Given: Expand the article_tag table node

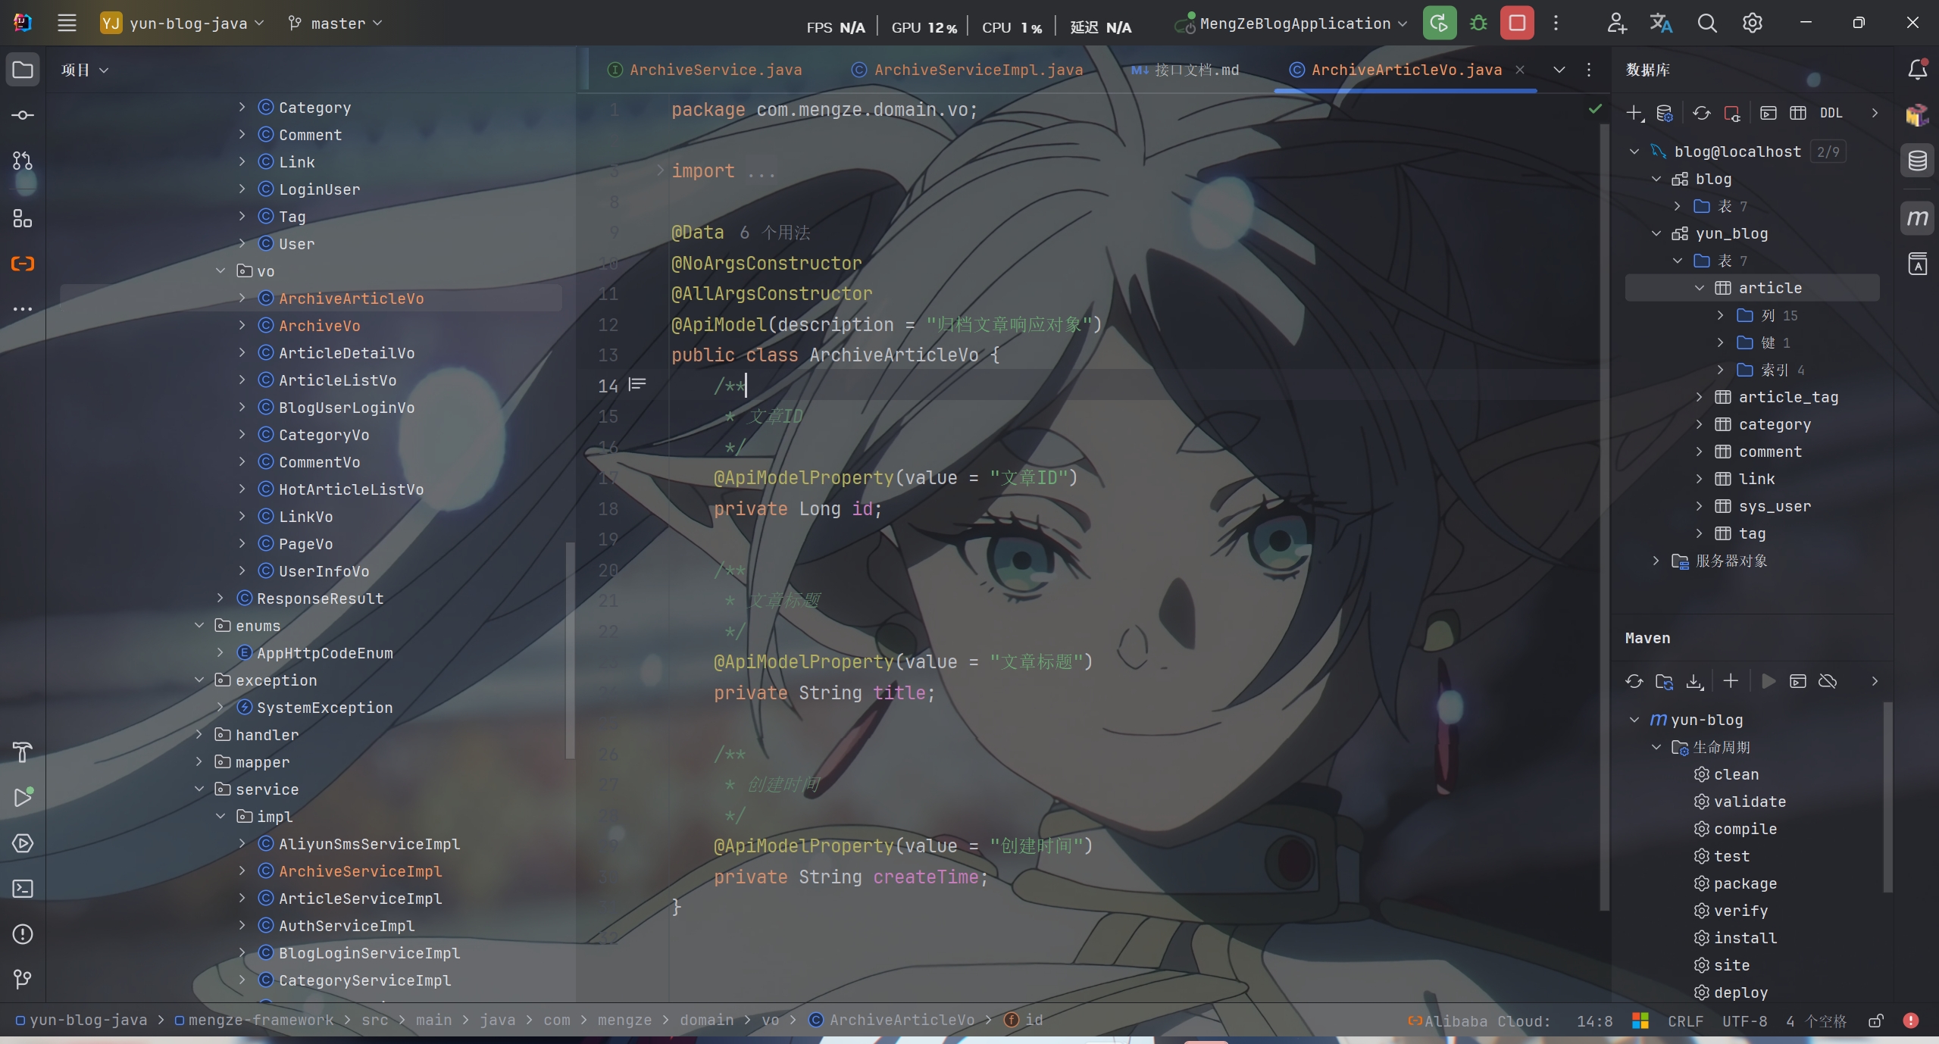Looking at the screenshot, I should 1699,397.
